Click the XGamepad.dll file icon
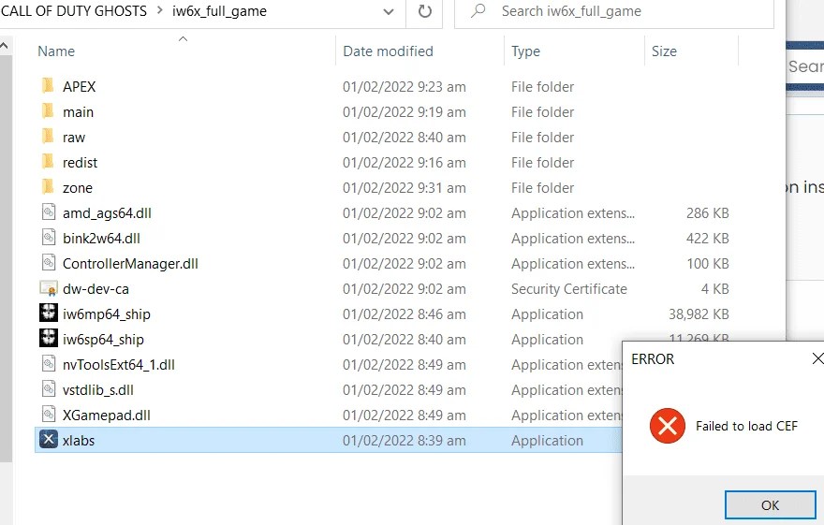 [x=49, y=415]
